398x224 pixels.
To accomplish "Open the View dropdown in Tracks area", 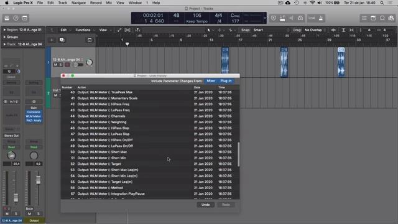I will click(x=105, y=30).
